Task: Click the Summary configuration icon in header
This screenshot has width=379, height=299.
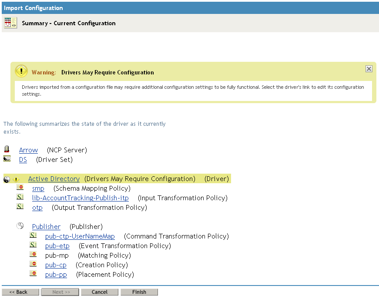Action: (x=10, y=23)
